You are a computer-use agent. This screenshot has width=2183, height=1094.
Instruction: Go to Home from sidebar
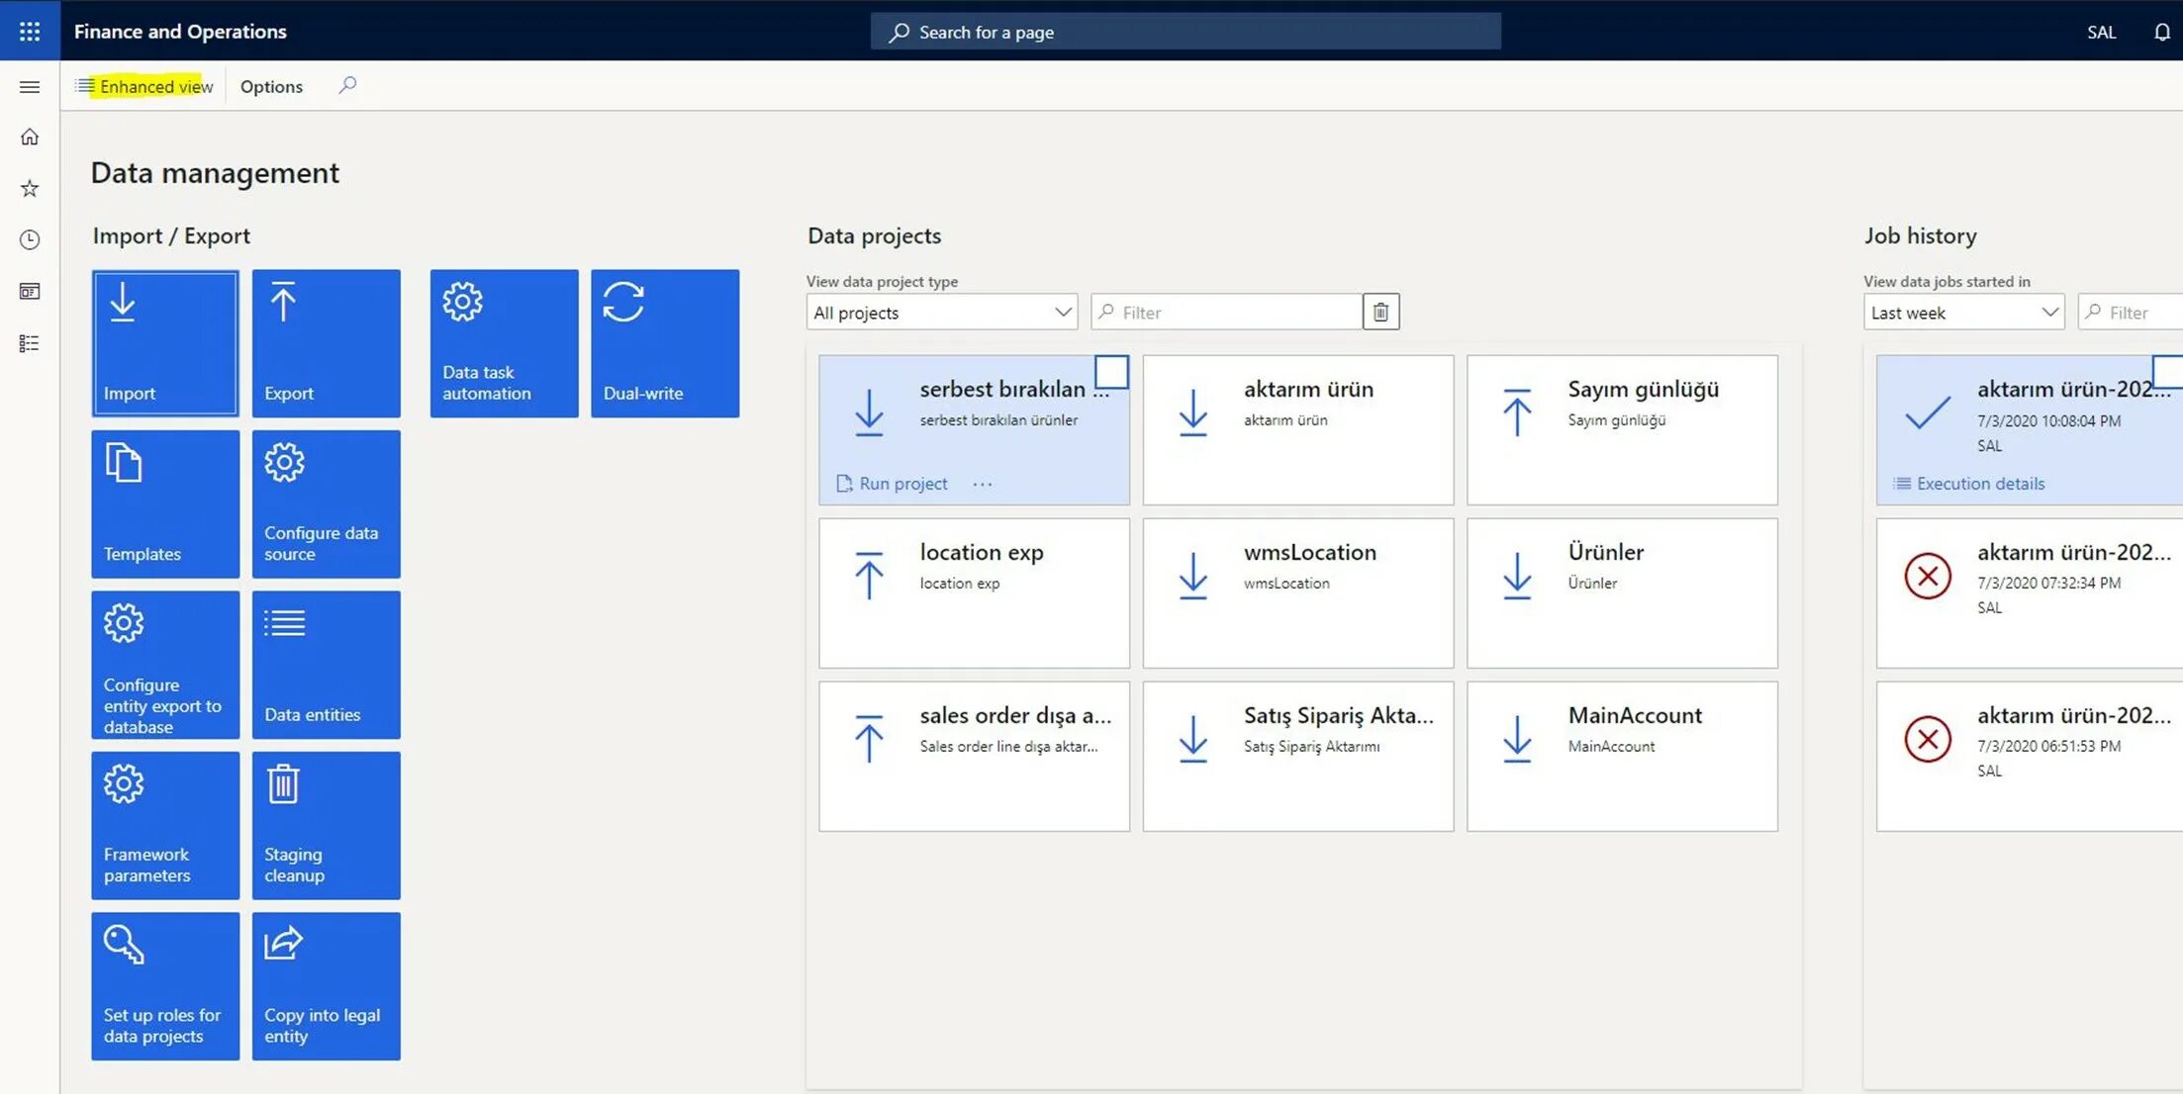coord(30,137)
